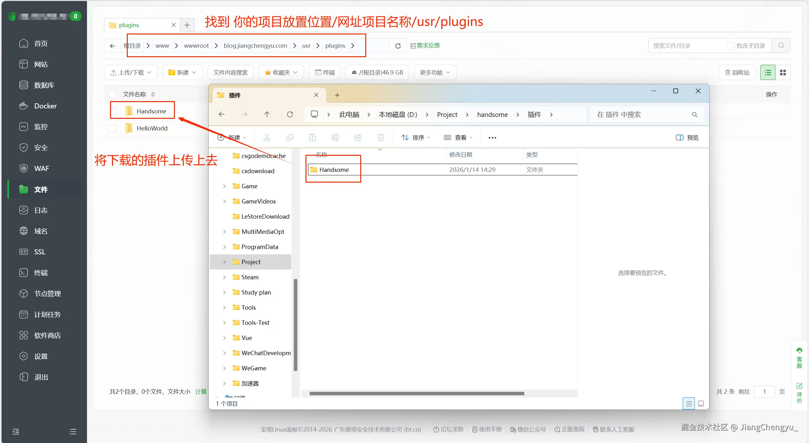Switch to grid view icon

tap(783, 73)
